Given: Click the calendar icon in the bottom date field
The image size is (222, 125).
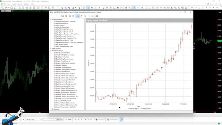Looking at the screenshot, I should click(58, 119).
